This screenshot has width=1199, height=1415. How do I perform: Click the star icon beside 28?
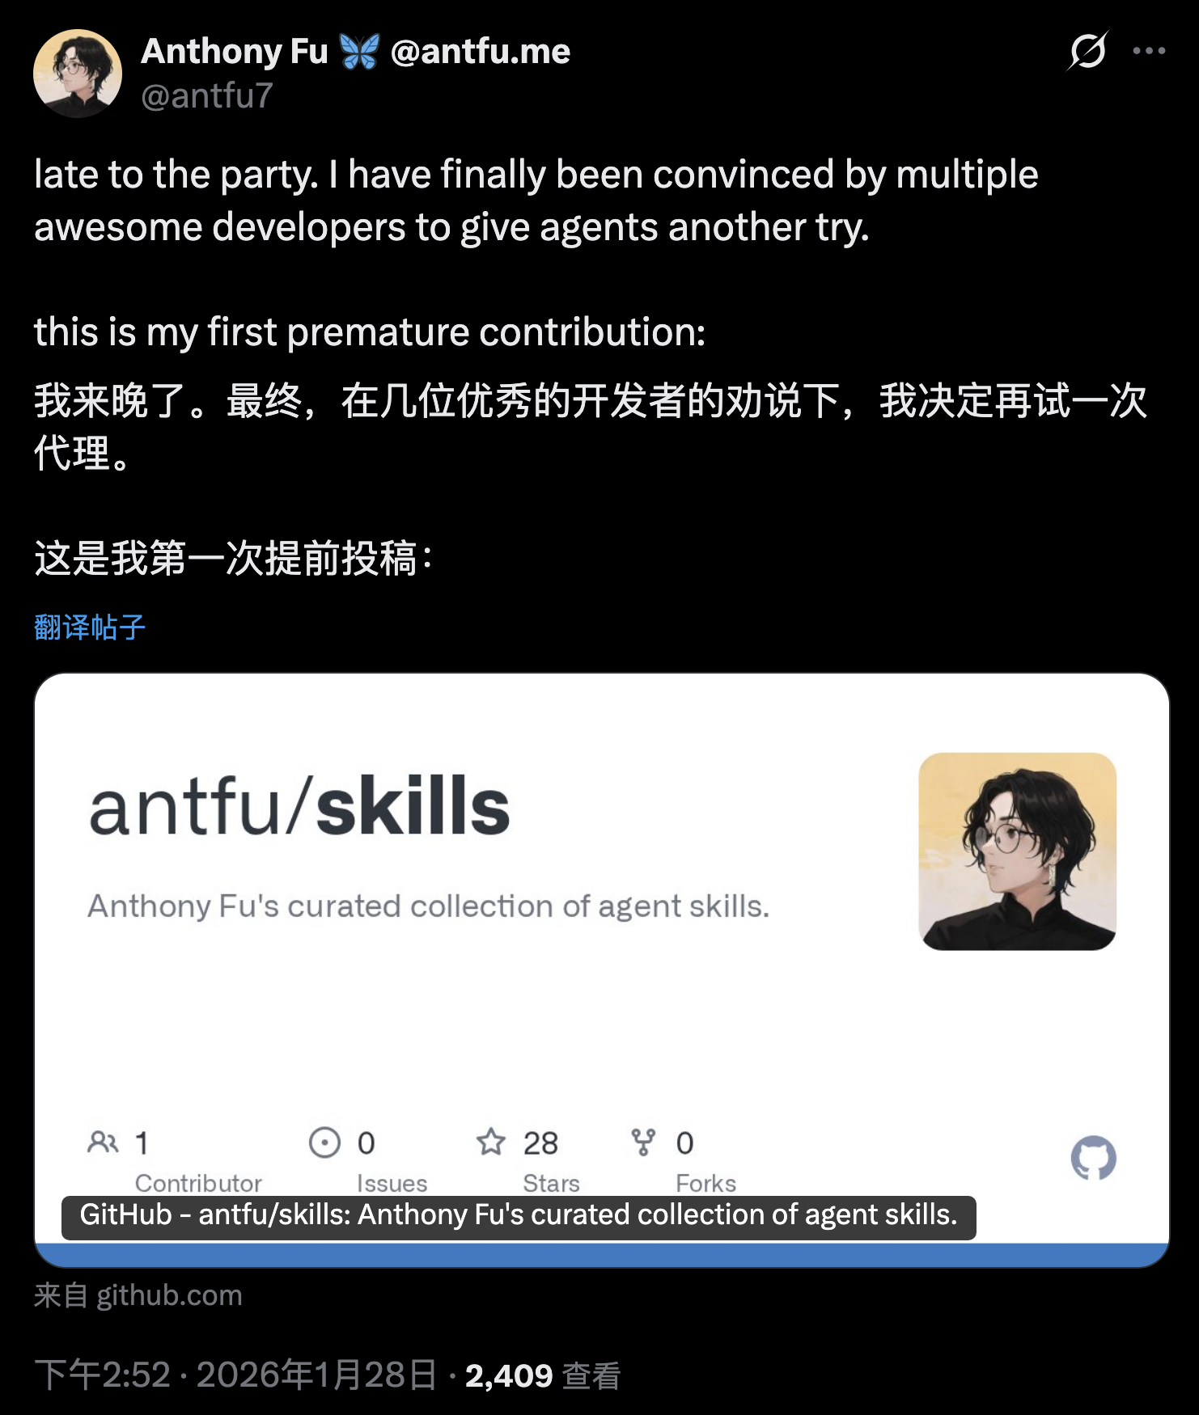(x=490, y=1142)
